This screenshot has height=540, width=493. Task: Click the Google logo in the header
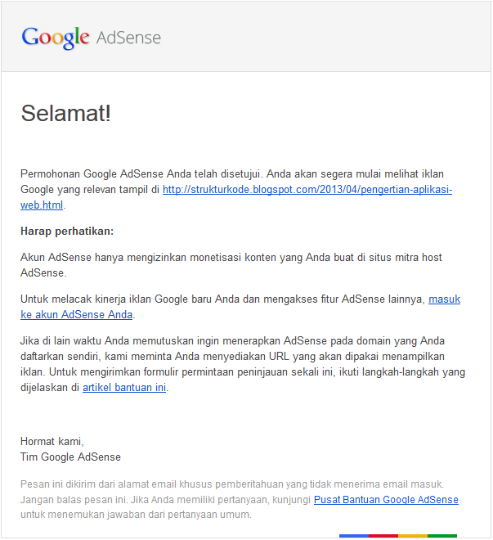tap(55, 38)
